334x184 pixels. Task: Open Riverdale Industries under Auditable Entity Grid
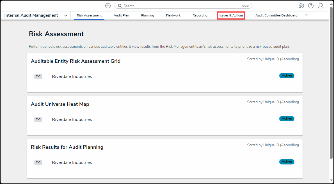click(x=72, y=77)
